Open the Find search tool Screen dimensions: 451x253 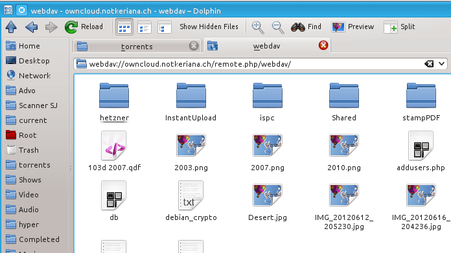click(x=306, y=27)
